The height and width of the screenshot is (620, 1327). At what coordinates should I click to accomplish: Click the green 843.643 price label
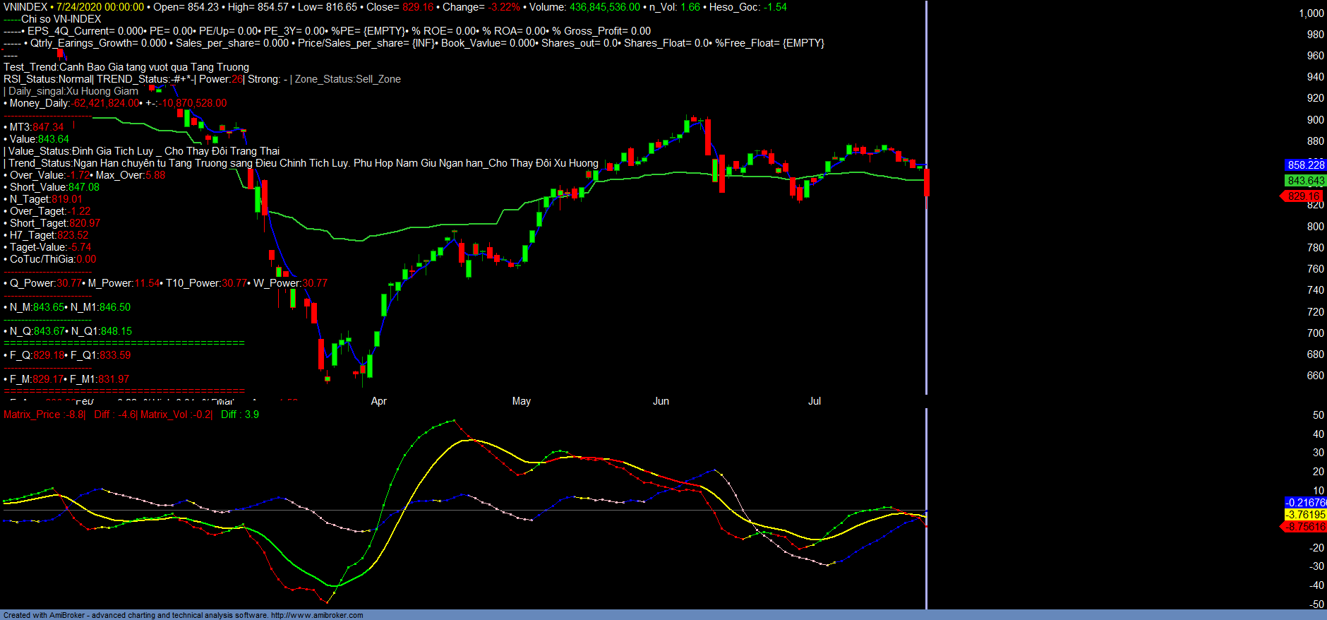(x=1305, y=181)
